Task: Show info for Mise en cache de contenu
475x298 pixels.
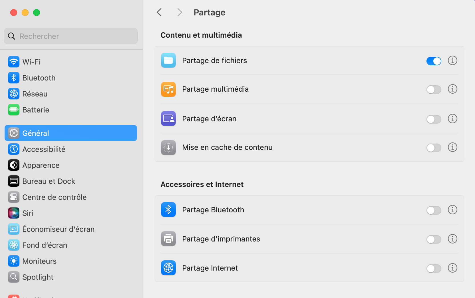Action: pos(452,147)
